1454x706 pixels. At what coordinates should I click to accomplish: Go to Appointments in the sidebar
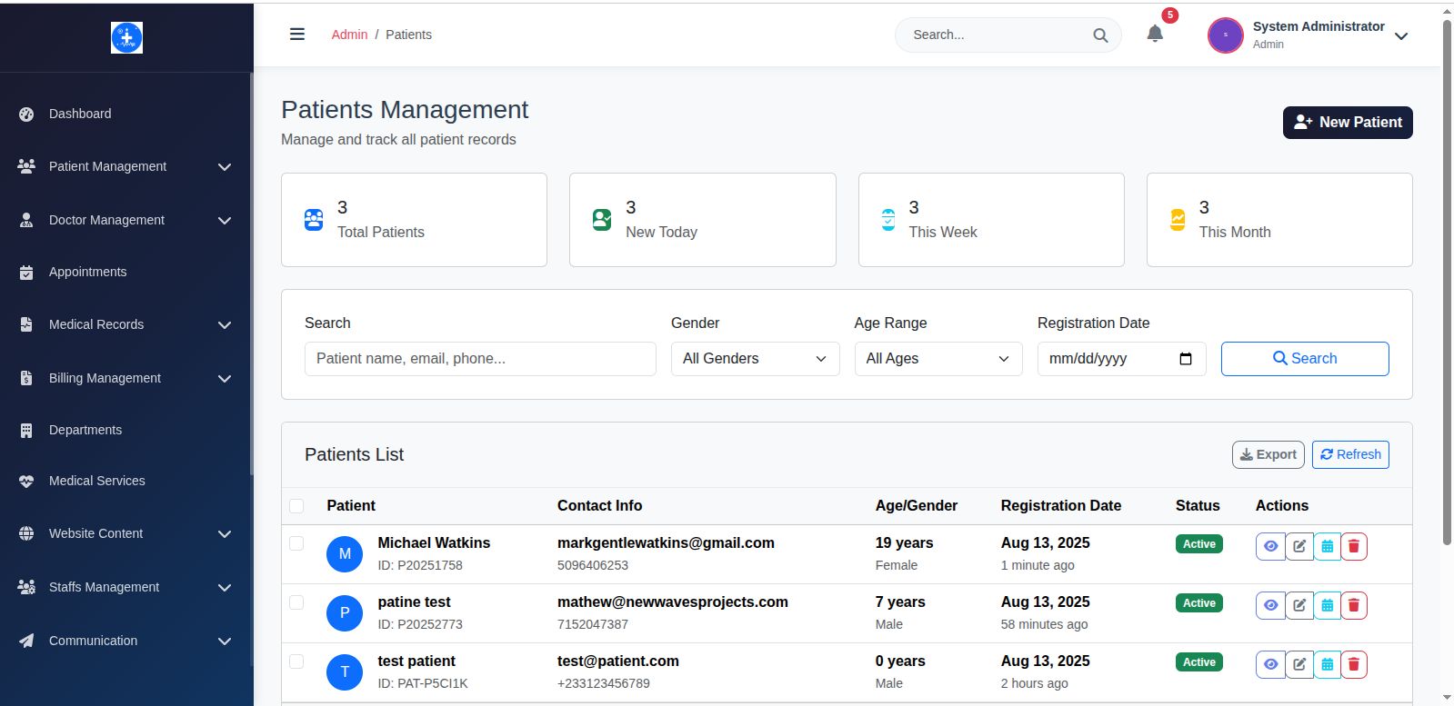point(87,272)
